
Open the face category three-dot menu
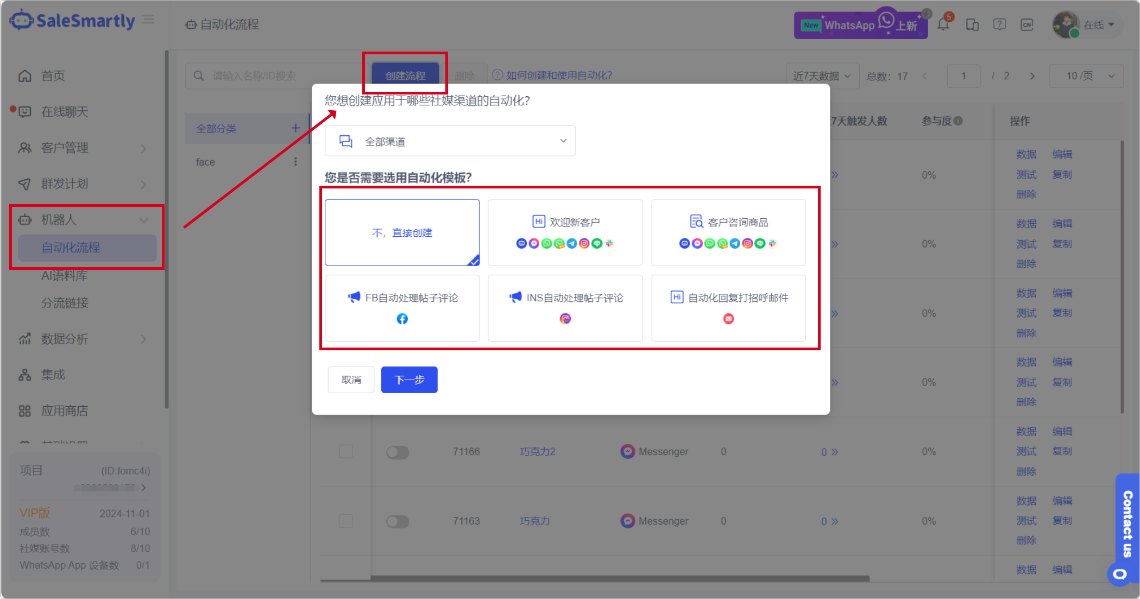295,162
